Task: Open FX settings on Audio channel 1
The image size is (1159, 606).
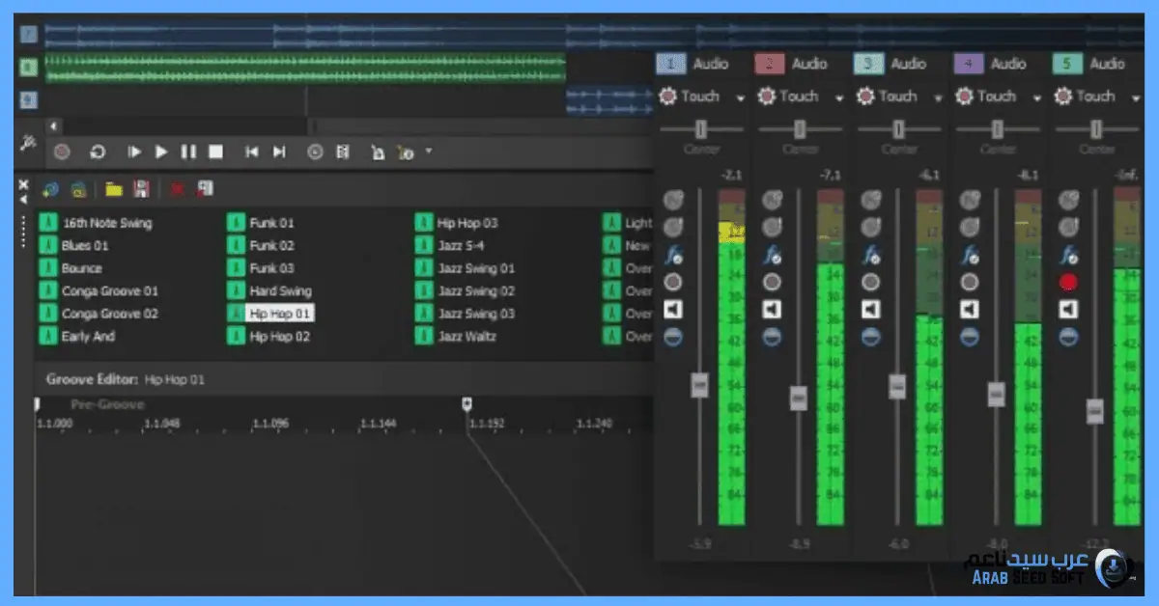Action: [x=673, y=256]
